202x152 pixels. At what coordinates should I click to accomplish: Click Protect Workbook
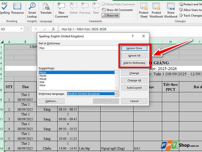click(156, 10)
